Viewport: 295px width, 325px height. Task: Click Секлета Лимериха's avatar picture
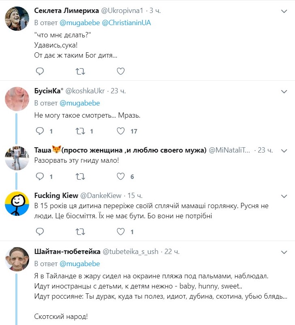[16, 17]
